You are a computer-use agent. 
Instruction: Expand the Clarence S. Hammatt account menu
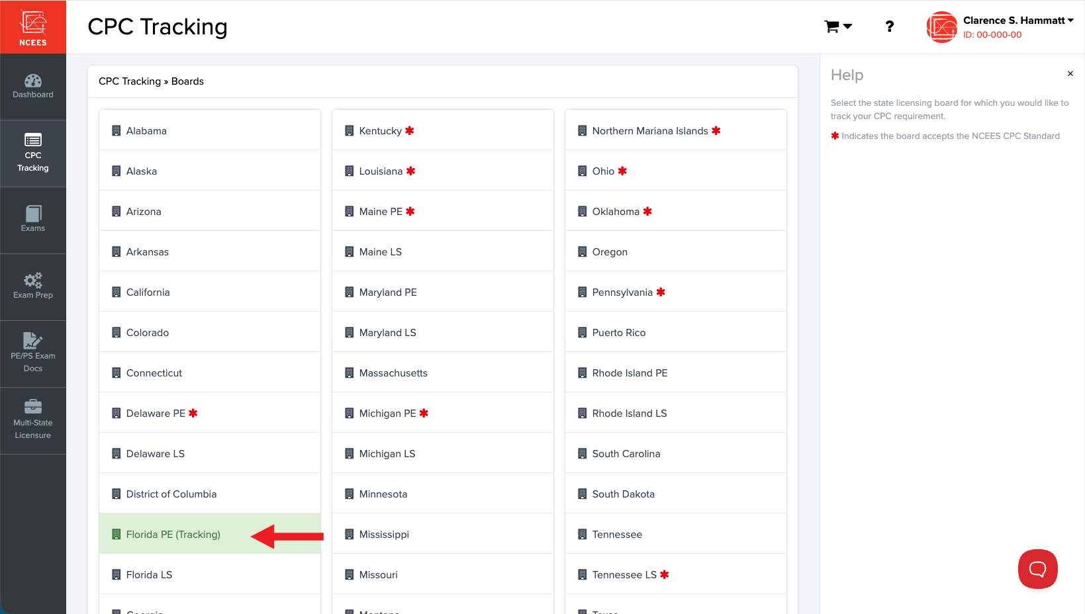[x=1018, y=21]
